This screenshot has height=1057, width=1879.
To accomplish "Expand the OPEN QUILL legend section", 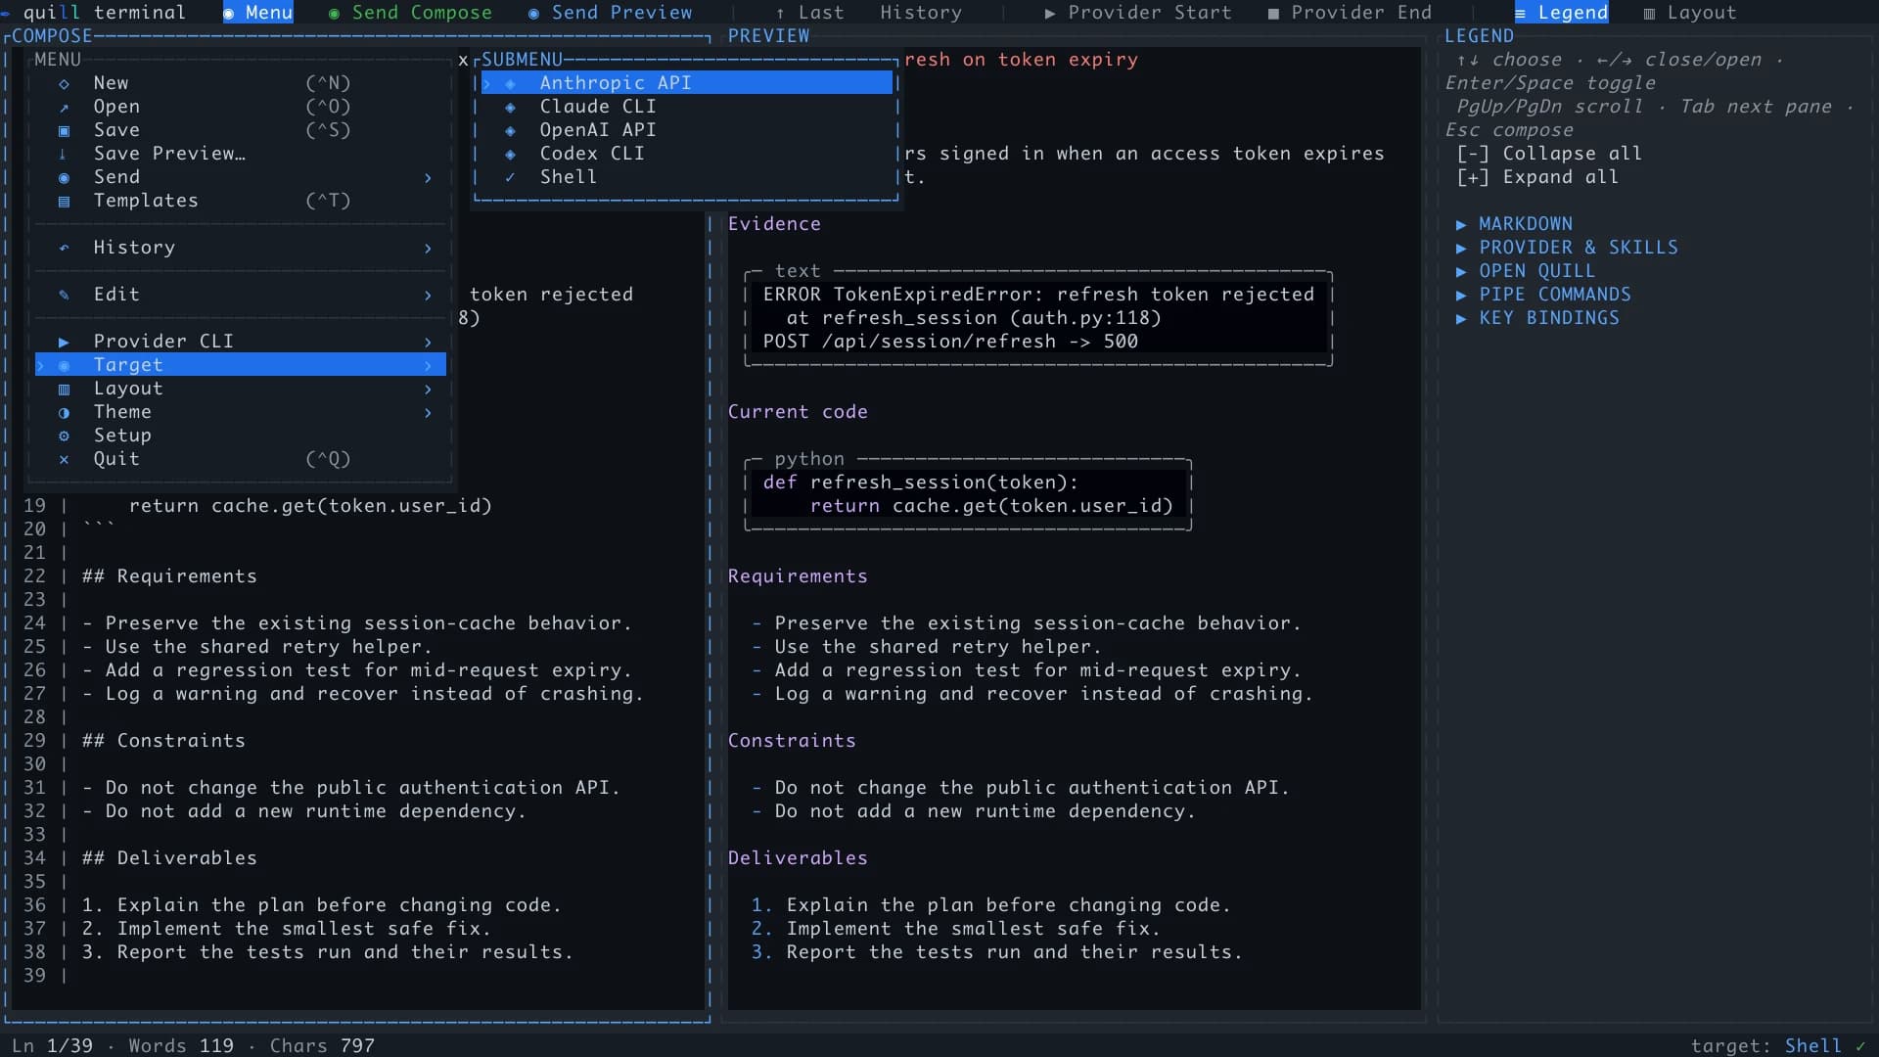I will pyautogui.click(x=1525, y=271).
